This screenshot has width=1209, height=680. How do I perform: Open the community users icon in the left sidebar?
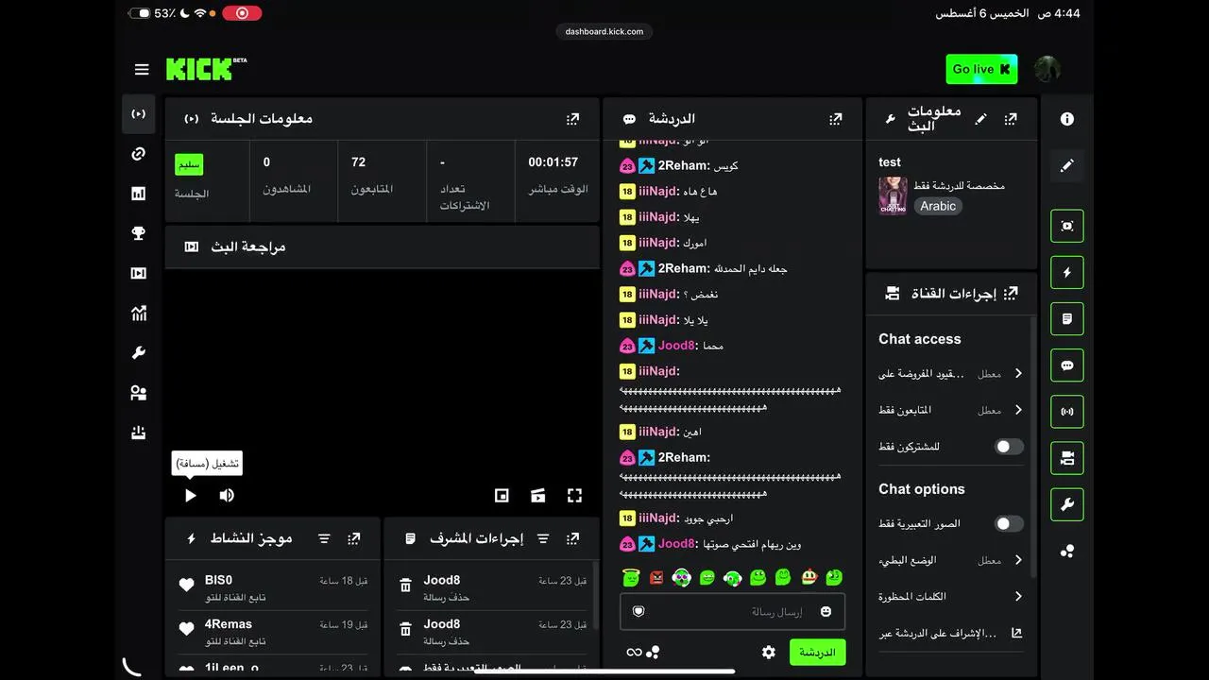[139, 393]
